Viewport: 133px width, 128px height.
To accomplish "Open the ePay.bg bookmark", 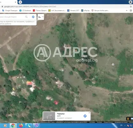I will tap(85, 11).
